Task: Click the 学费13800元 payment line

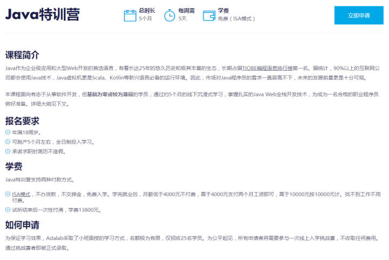Action: (56, 210)
